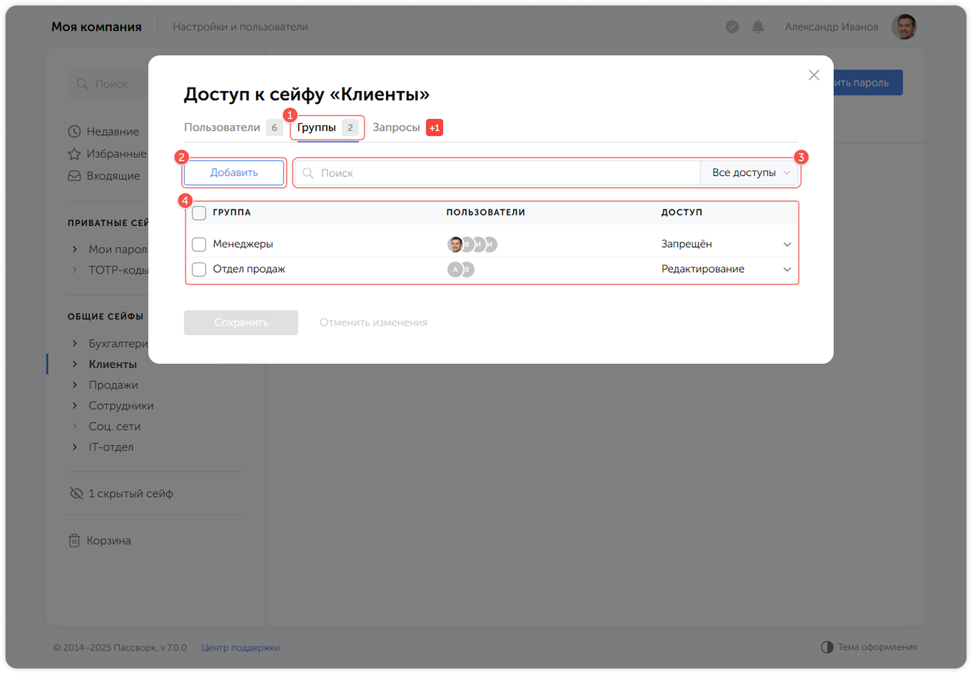Click the Тема оформления label
The width and height of the screenshot is (972, 674).
pos(877,647)
